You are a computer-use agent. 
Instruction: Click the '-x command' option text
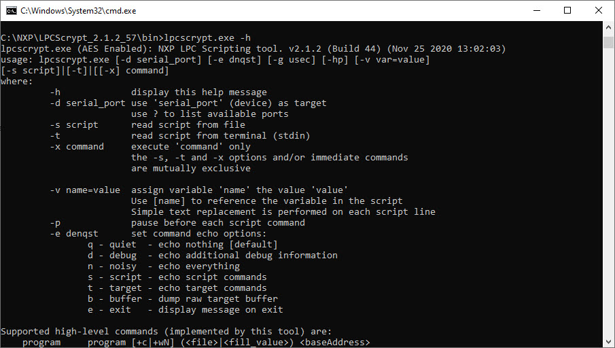77,147
